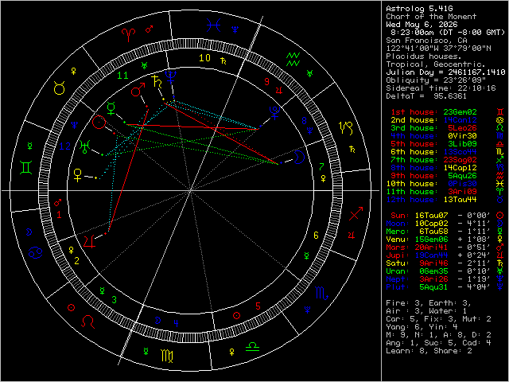Click the green Libra sign on the outer ring
509x382 pixels.
point(252,346)
